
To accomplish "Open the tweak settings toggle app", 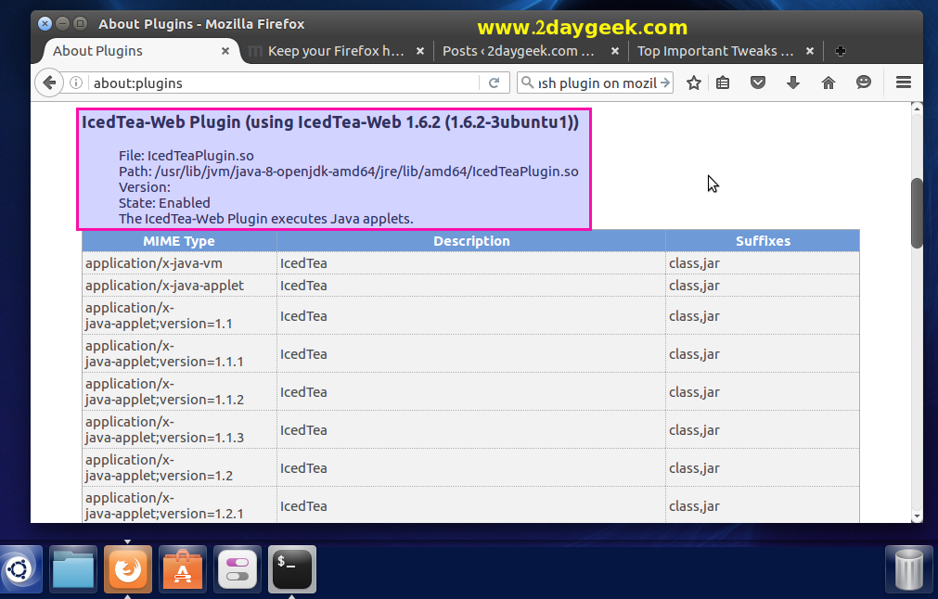I will 238,569.
